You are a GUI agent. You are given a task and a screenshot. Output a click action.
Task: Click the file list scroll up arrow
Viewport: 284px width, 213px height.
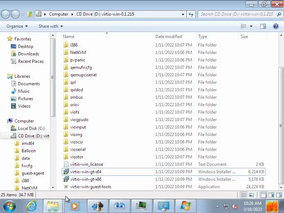pos(281,35)
